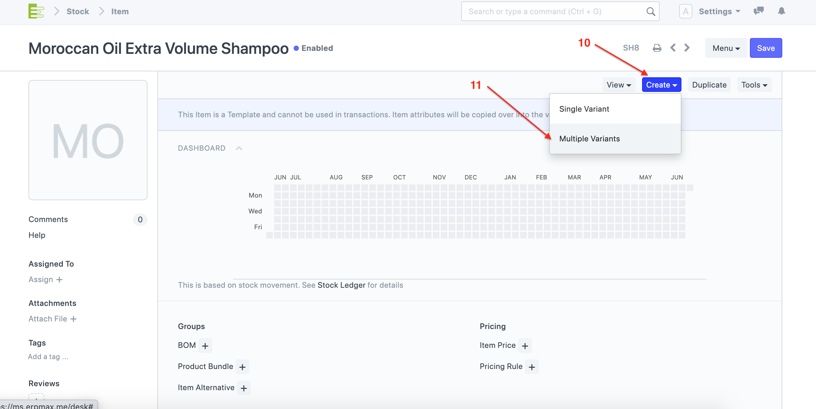Click the item title Moroccan Oil Shampoo
This screenshot has width=816, height=409.
coord(158,48)
